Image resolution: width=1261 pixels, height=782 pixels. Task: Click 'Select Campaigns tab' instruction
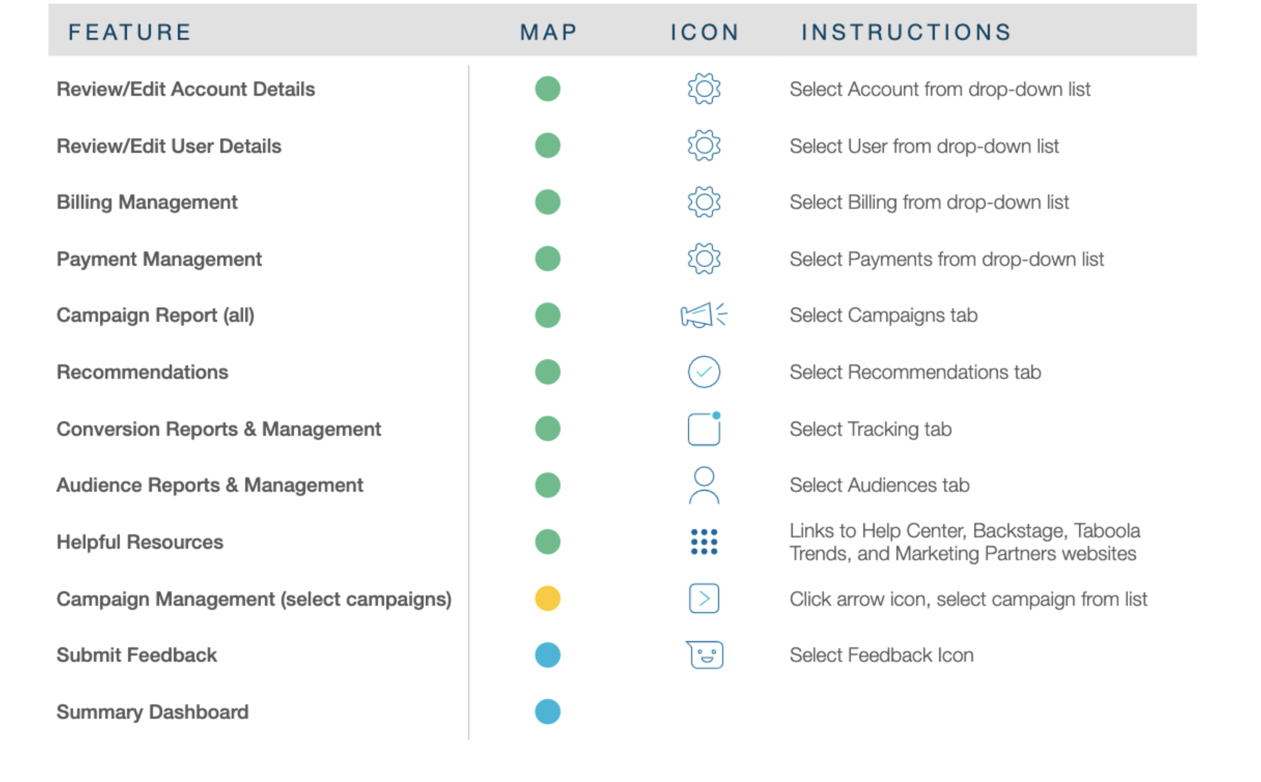click(x=884, y=315)
